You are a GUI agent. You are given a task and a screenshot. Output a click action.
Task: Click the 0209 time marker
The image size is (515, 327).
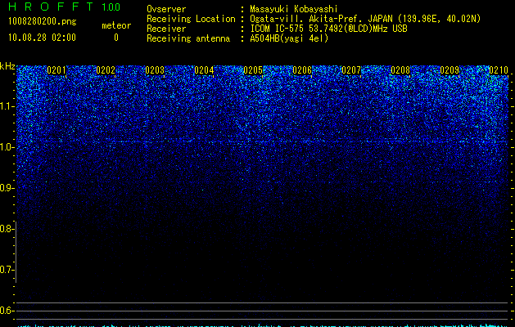click(449, 70)
